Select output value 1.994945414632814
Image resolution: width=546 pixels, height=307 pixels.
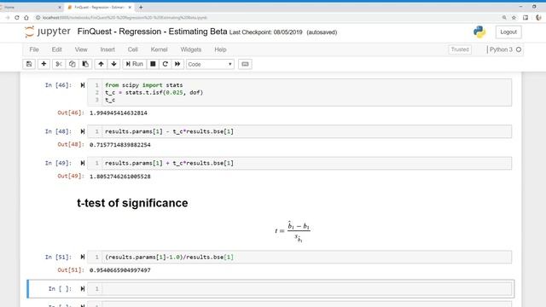[x=119, y=113]
